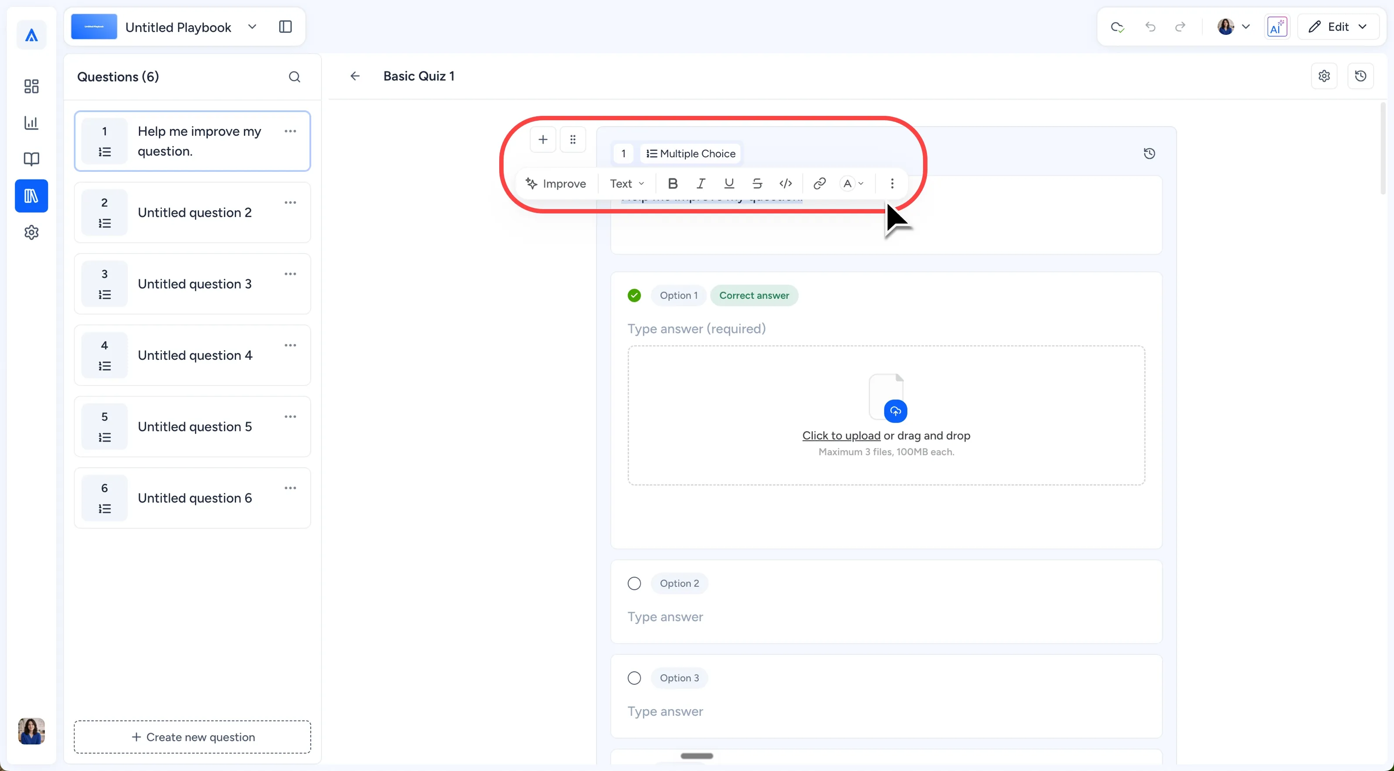Viewport: 1394px width, 771px height.
Task: Apply italic formatting
Action: click(701, 184)
